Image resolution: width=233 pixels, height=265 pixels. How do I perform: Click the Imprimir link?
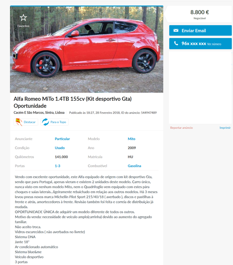pyautogui.click(x=225, y=128)
